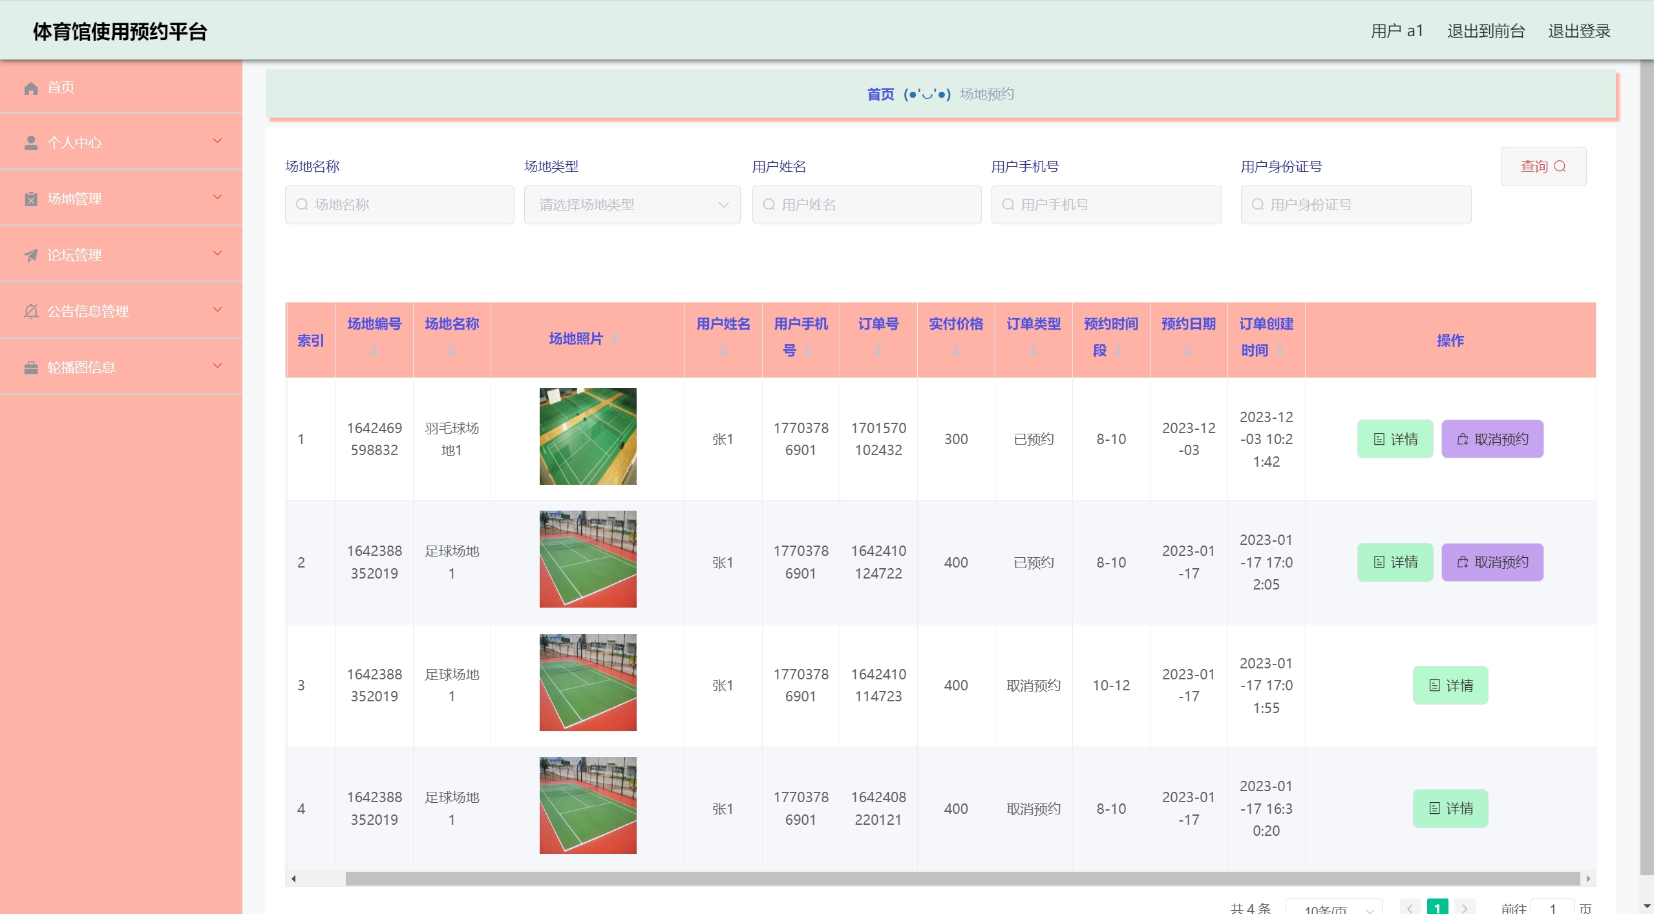This screenshot has height=914, width=1654.
Task: Expand the 轮播图信息 sidebar chevron
Action: (x=217, y=366)
